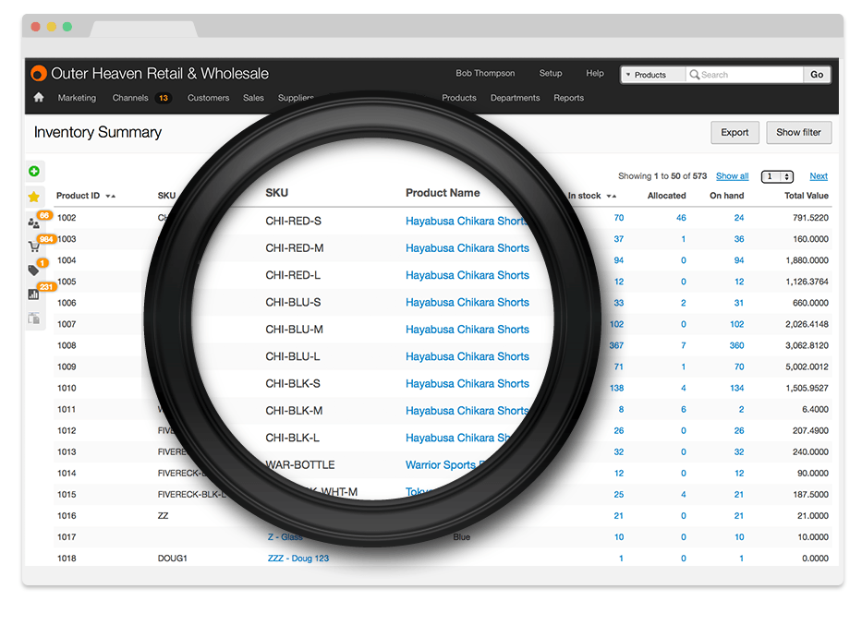The height and width of the screenshot is (625, 862).
Task: Open the Products search scope dropdown
Action: [653, 75]
